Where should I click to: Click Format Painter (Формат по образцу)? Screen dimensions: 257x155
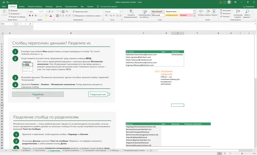pos(17,17)
